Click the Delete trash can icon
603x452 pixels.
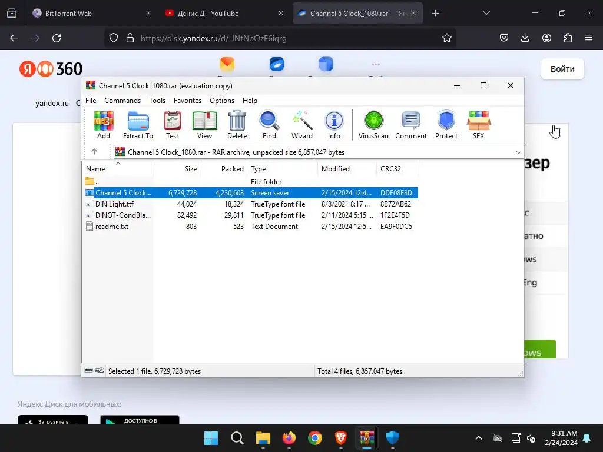click(x=237, y=125)
